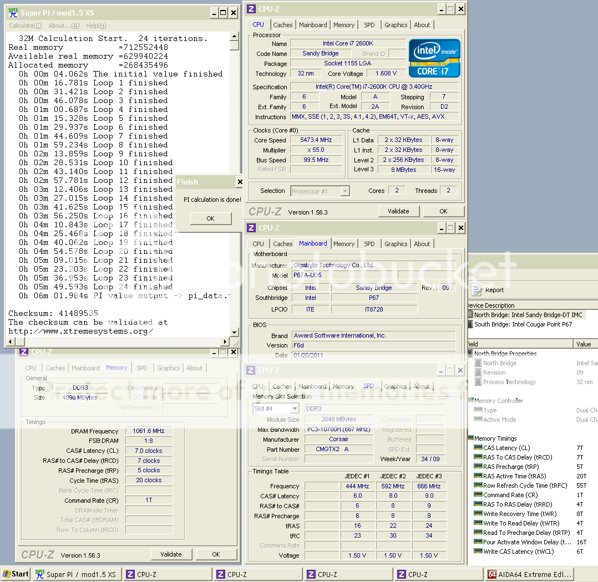Switch to Caches tab in the Processor CPU-Z window
This screenshot has width=598, height=582.
click(282, 25)
